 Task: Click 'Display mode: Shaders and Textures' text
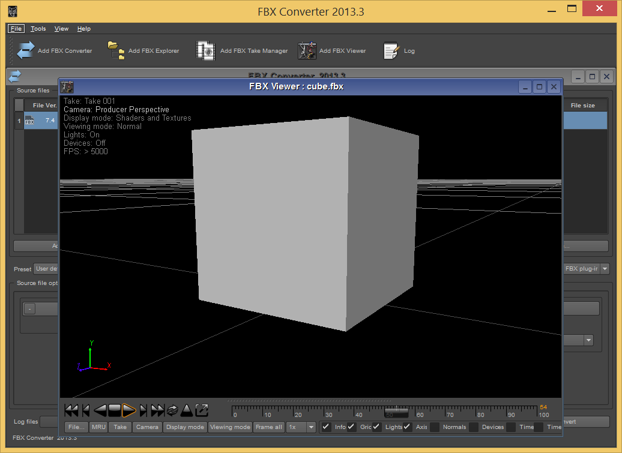127,118
